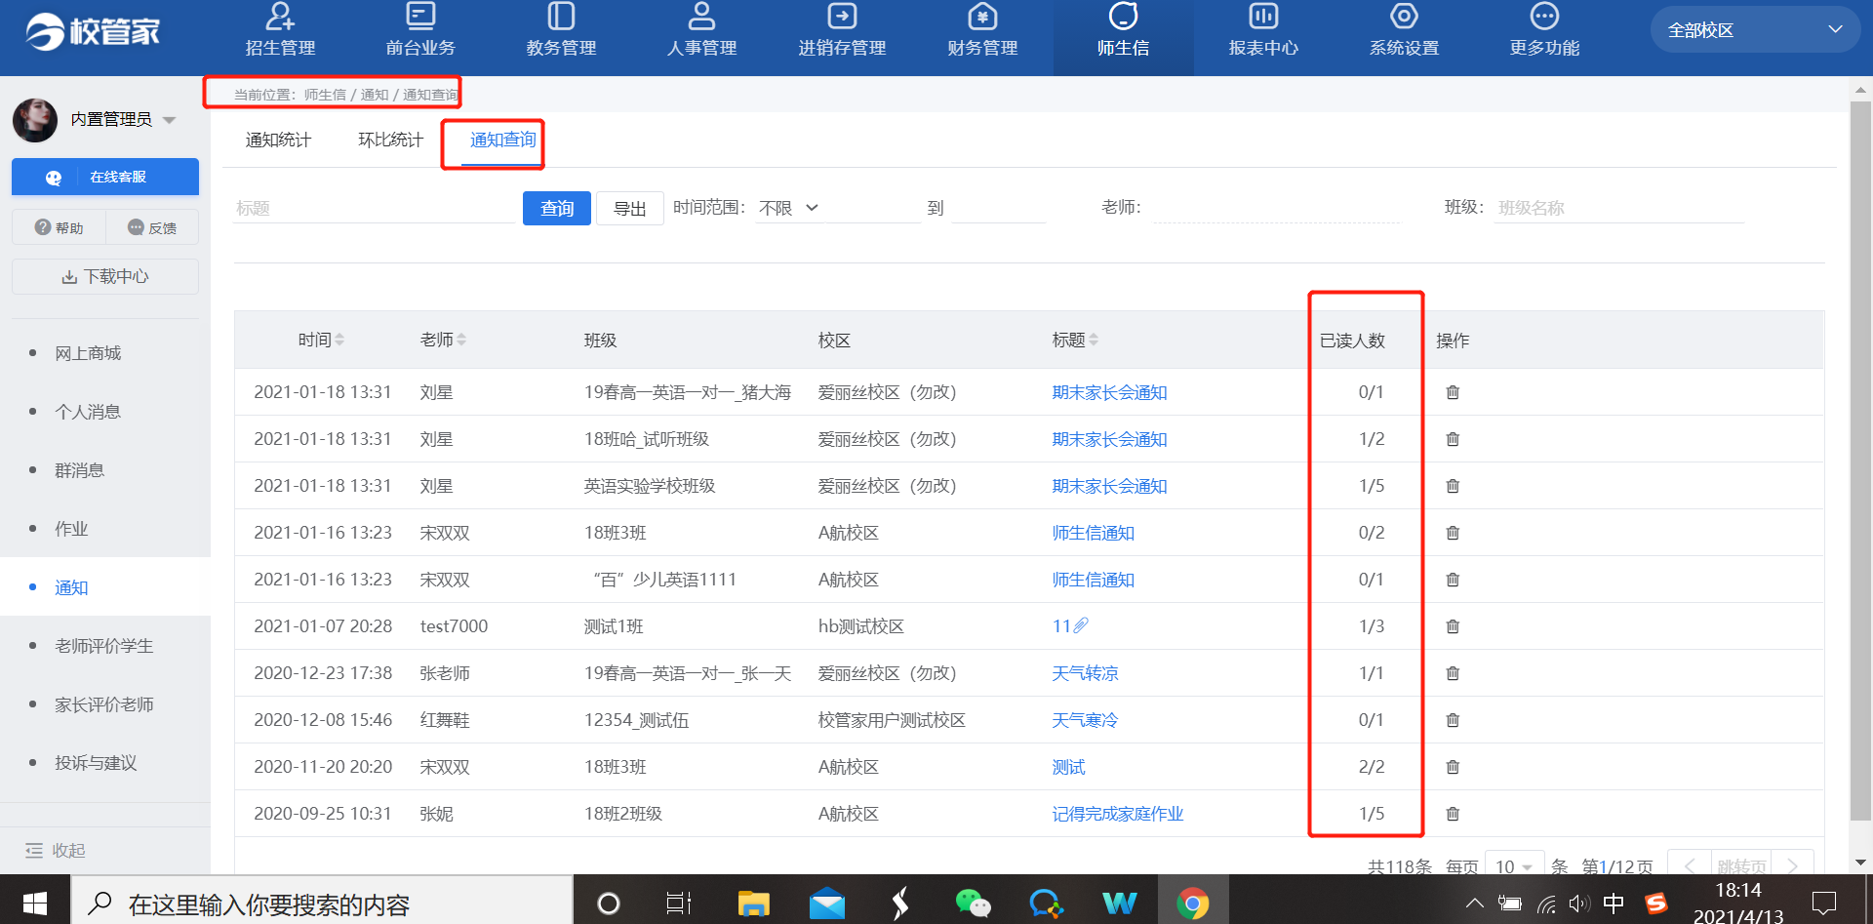
Task: Delete the 英语实验学校班级 notice row
Action: coord(1453,486)
